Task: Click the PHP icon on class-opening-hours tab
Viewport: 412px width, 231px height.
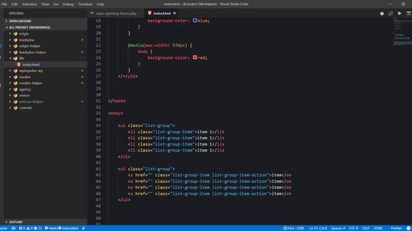Action: [92, 13]
